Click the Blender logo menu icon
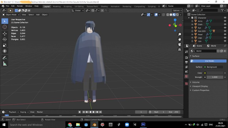 (3, 6)
